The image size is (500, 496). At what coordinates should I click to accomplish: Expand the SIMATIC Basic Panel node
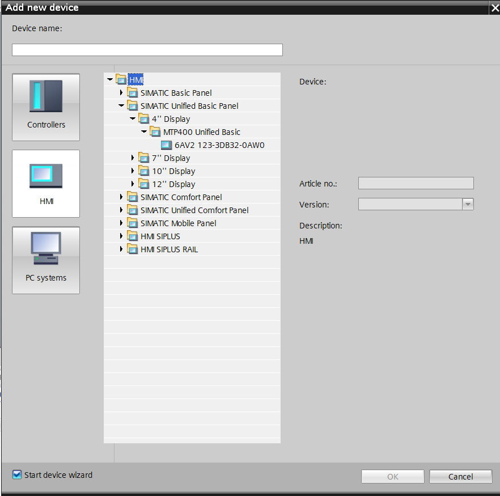[121, 92]
